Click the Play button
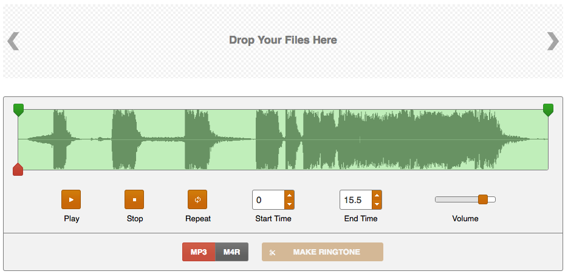This screenshot has width=568, height=274. (71, 199)
